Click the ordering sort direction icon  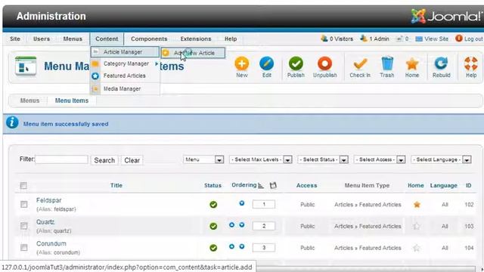(x=261, y=185)
